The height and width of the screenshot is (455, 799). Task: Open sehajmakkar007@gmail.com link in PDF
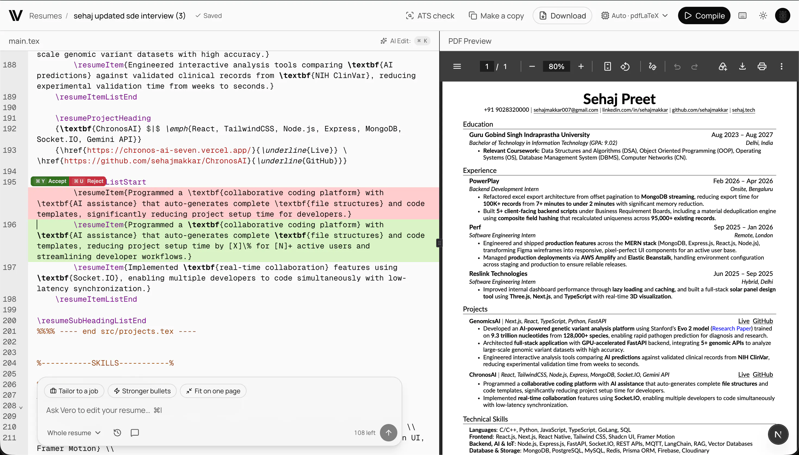pos(566,110)
